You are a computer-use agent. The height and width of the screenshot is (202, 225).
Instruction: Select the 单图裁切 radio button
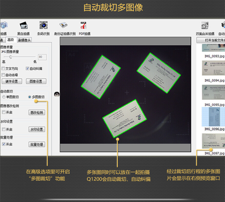click(x=4, y=97)
